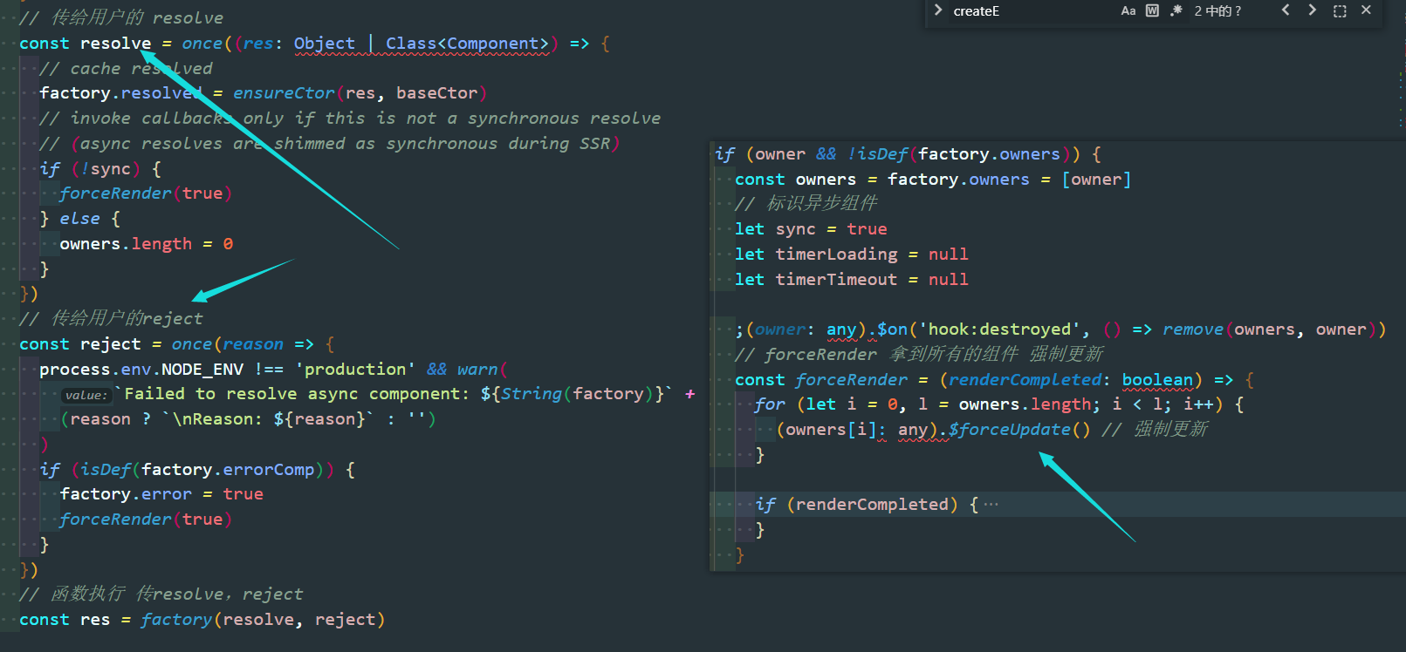Unfold the collapsed renderCompleted block ellipsis
Screen dimensions: 1406x652
tap(991, 504)
